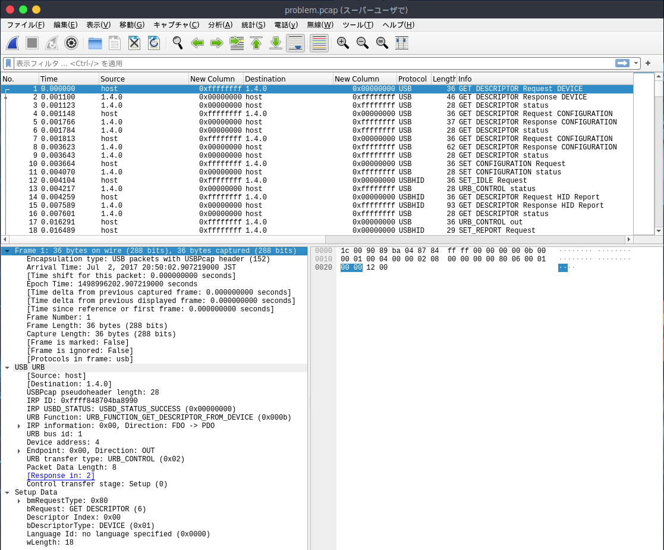Collapse the Setup Data tree section
The image size is (664, 550).
click(7, 493)
